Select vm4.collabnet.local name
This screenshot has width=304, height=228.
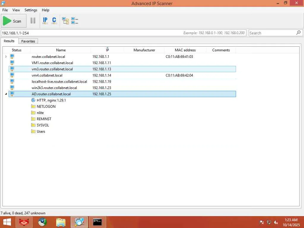pyautogui.click(x=47, y=75)
